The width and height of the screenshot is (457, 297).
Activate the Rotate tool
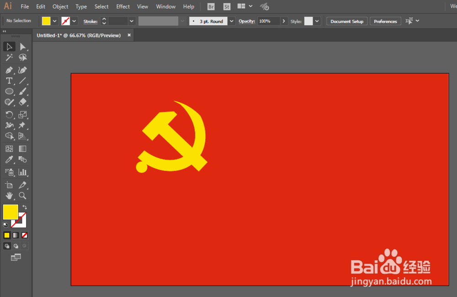coord(9,115)
